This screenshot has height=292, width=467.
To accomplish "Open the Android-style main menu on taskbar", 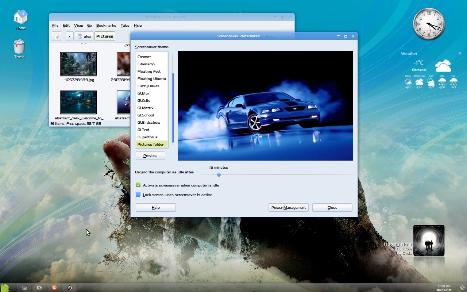I will [5, 288].
